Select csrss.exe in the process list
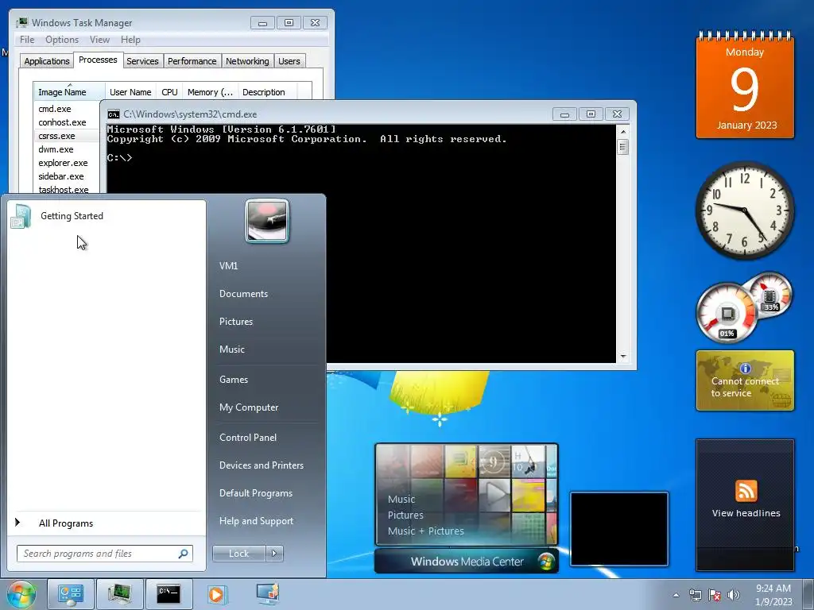814x610 pixels. pyautogui.click(x=56, y=136)
